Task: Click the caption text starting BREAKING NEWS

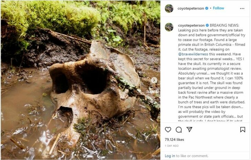Action: pos(212,73)
